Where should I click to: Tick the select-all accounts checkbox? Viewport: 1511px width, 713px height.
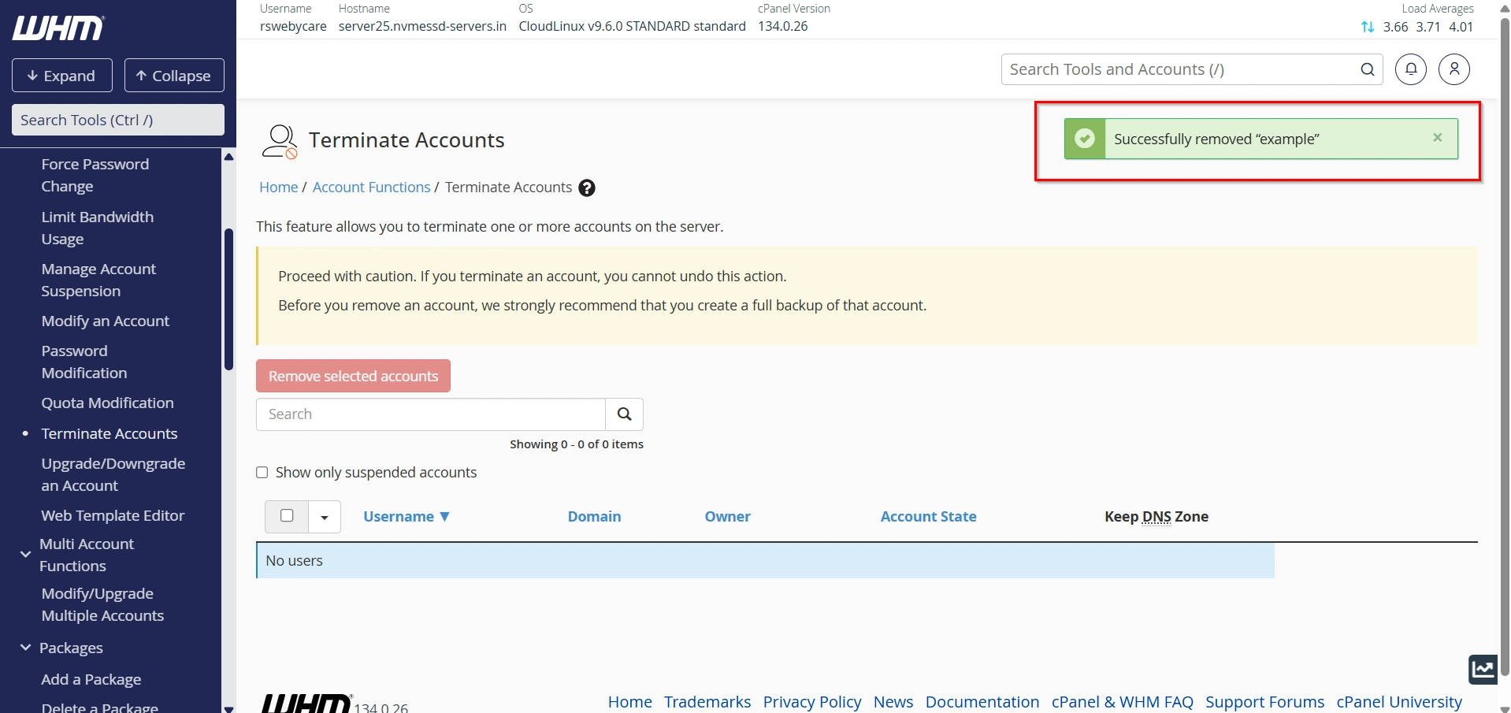pos(287,515)
